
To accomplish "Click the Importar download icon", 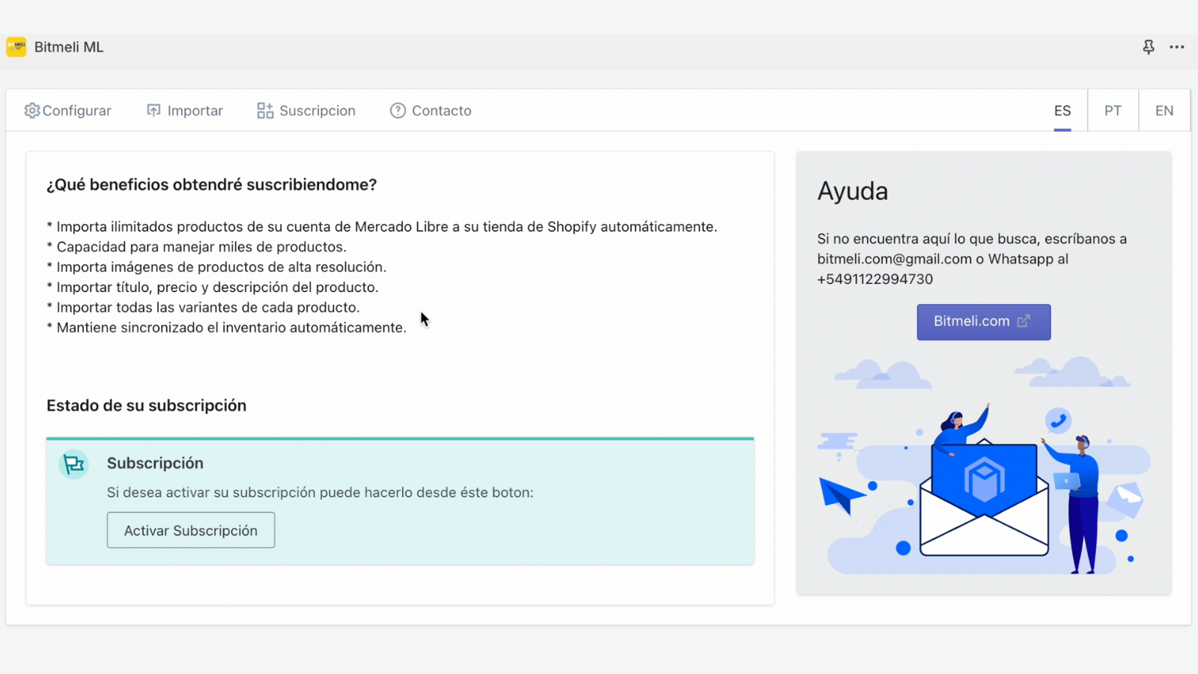I will tap(153, 111).
